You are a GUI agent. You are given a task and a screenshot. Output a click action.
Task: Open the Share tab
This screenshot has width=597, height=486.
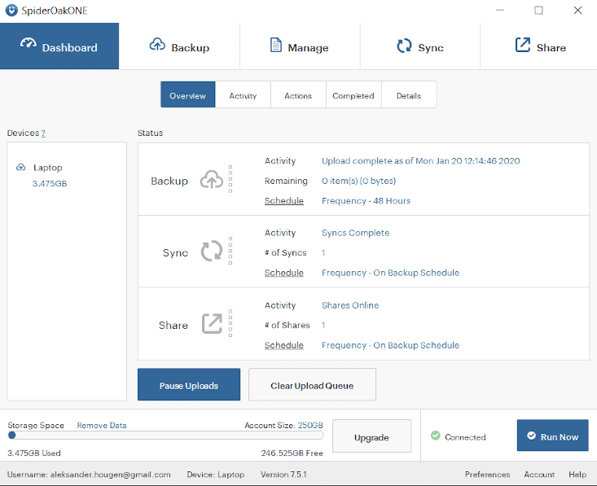click(x=538, y=46)
